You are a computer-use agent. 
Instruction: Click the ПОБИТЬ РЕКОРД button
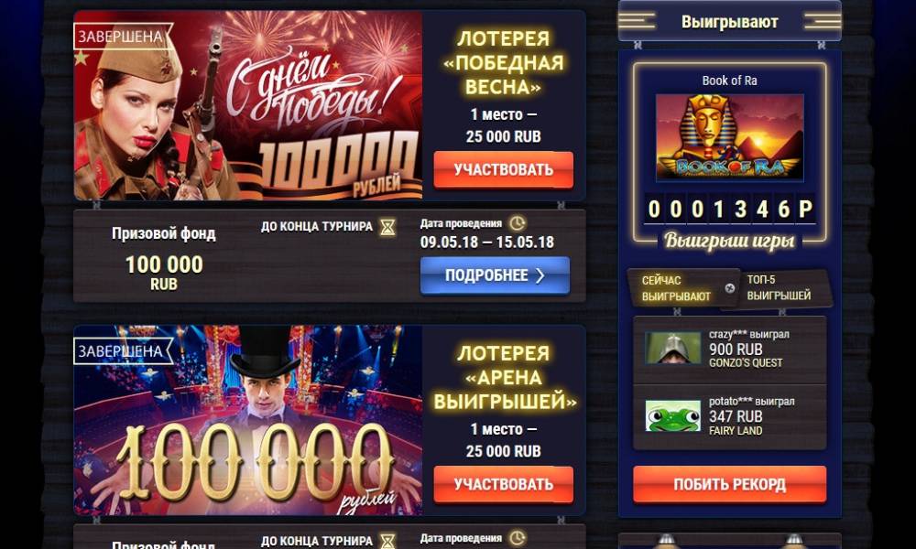point(730,484)
